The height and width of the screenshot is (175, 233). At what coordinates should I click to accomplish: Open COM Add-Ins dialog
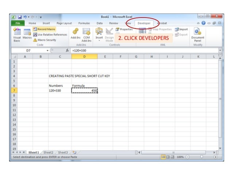87,35
